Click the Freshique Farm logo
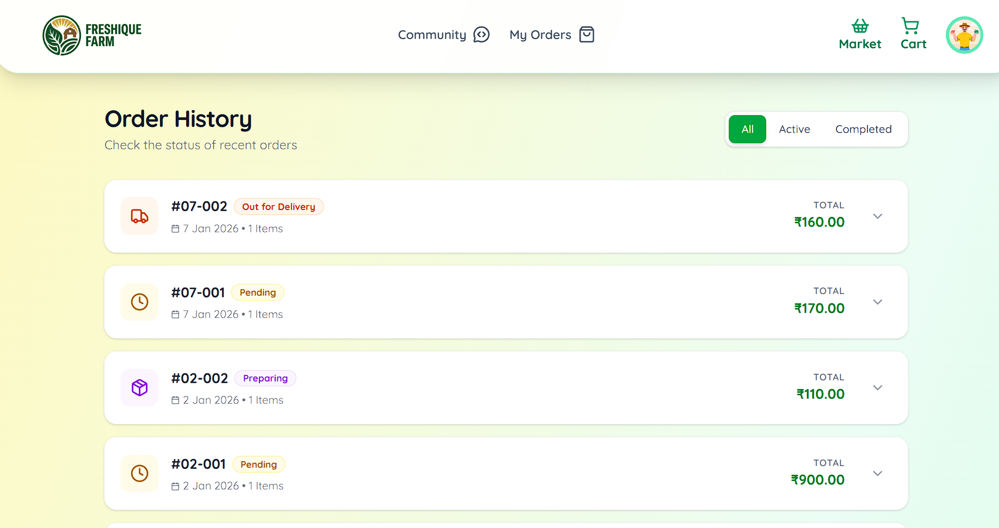The image size is (999, 528). click(x=92, y=35)
